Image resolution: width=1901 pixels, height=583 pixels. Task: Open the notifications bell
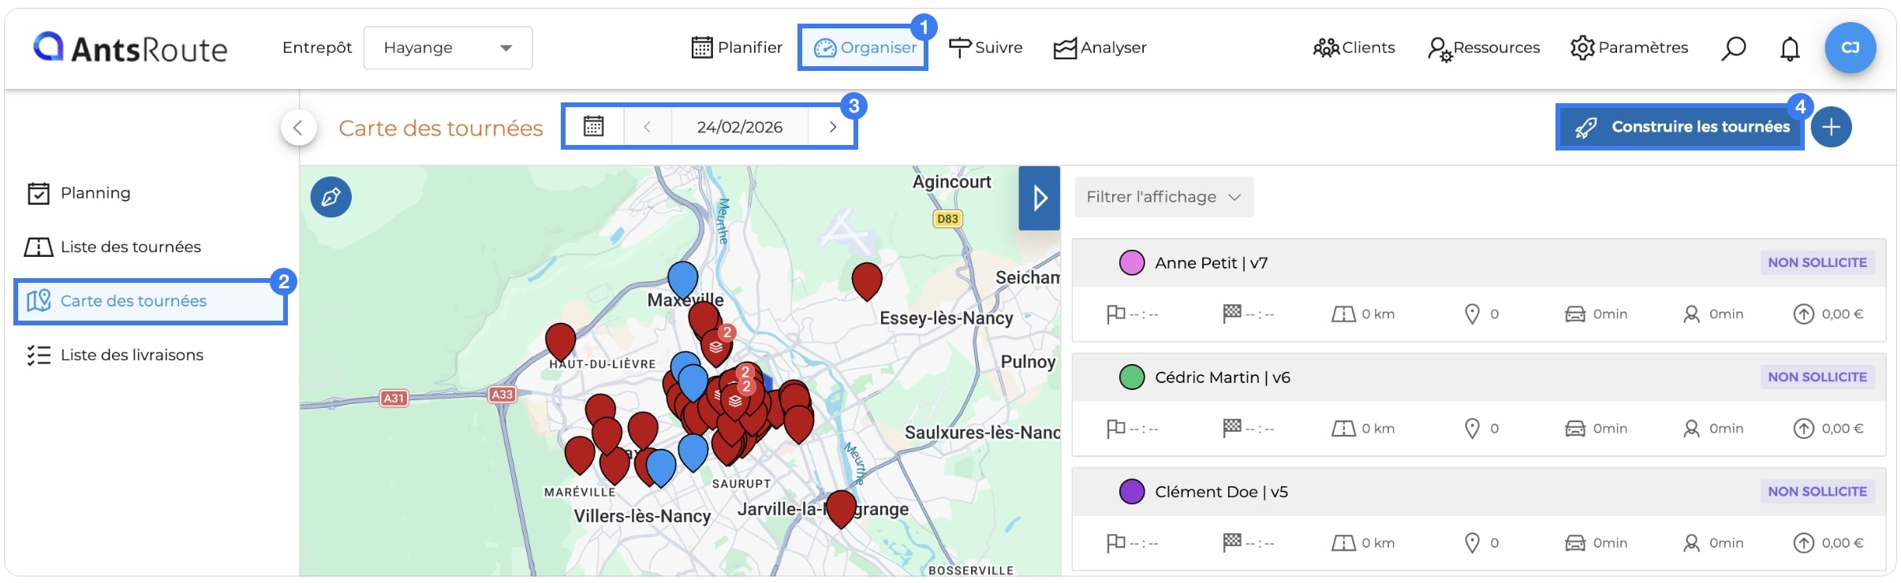[1790, 49]
